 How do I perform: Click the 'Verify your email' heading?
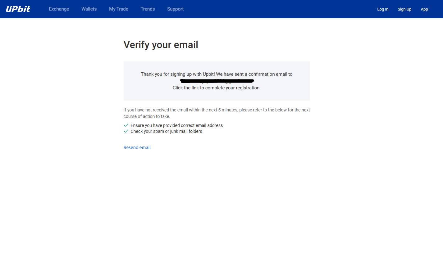(161, 45)
